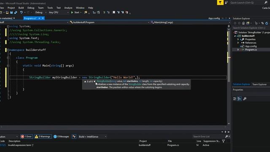Click the feedback icon beside Quick Launch

pos(226,3)
